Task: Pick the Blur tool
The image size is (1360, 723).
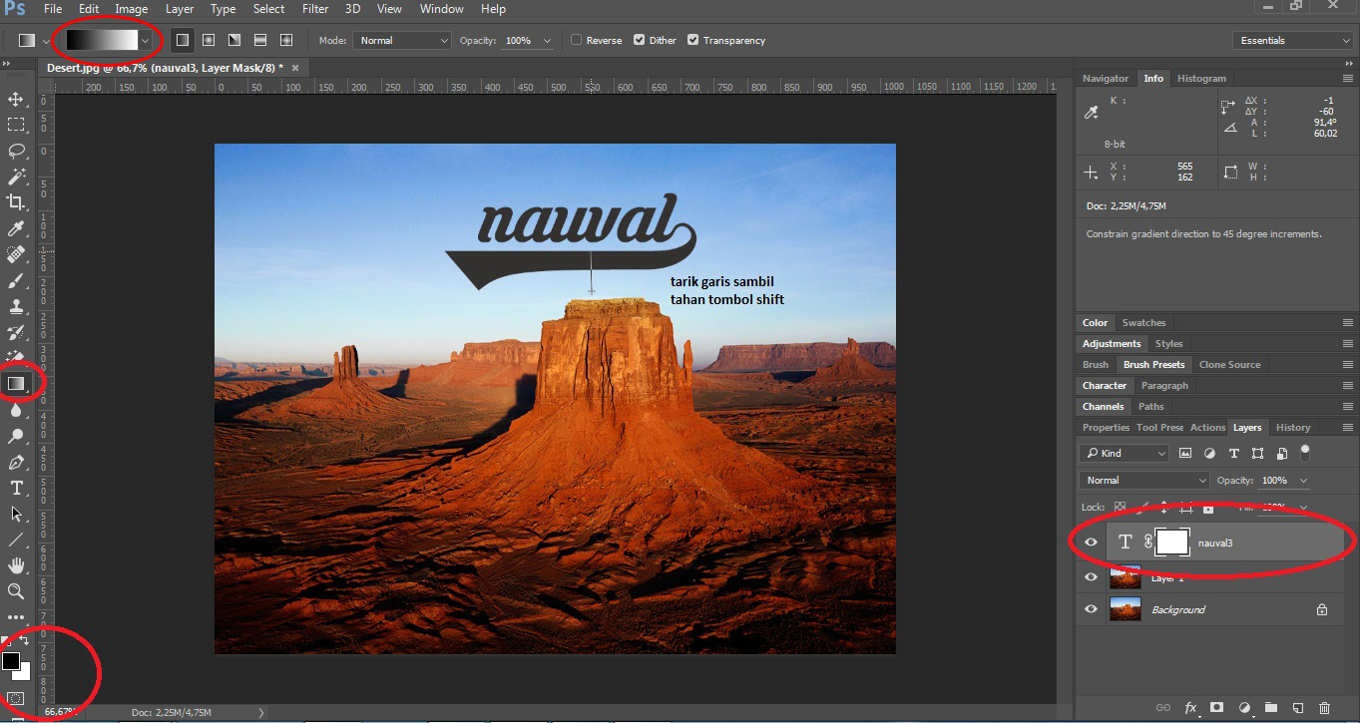Action: point(16,410)
